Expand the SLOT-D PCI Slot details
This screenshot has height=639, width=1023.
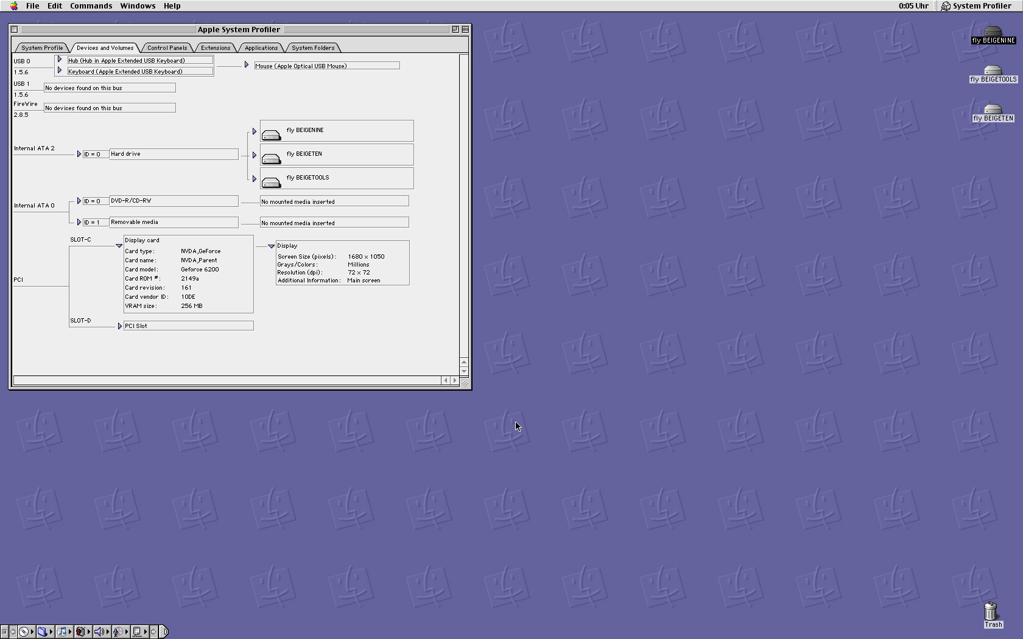click(x=120, y=326)
